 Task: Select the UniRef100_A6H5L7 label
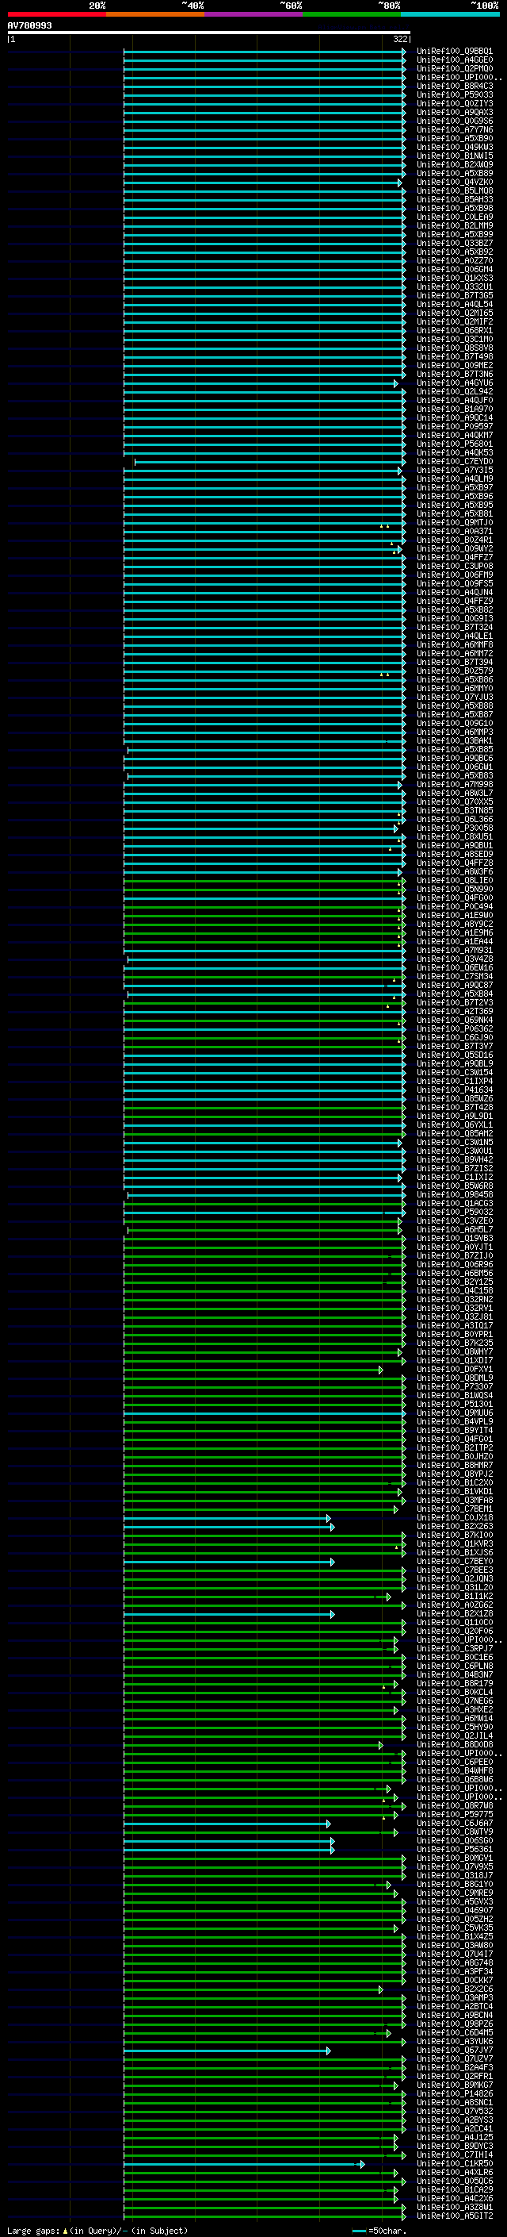(x=455, y=1230)
